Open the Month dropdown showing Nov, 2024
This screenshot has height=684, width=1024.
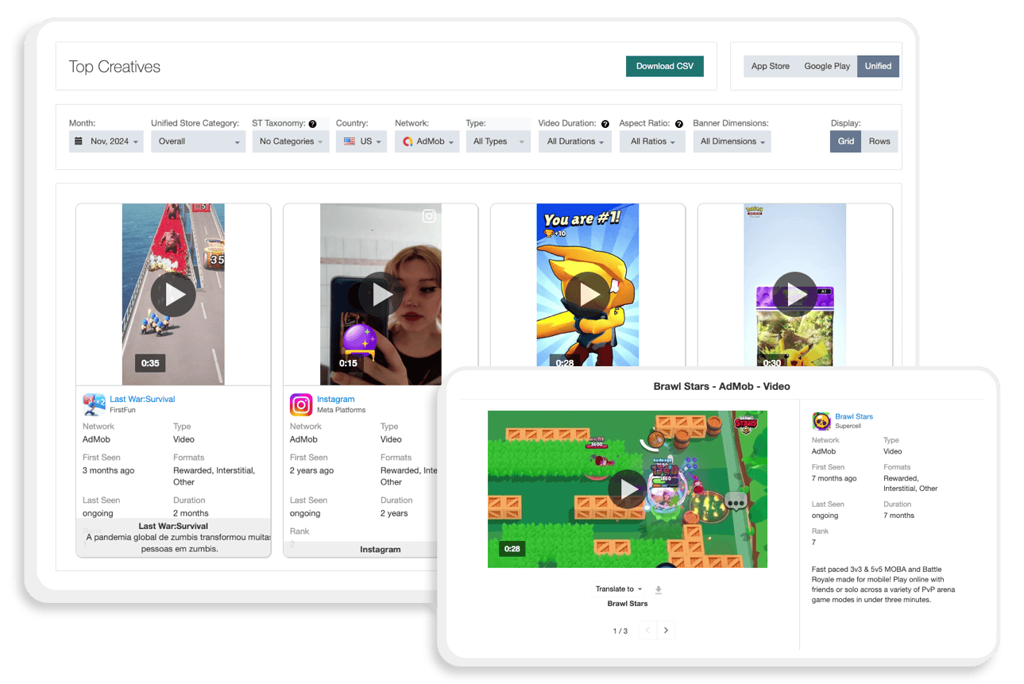click(x=106, y=141)
